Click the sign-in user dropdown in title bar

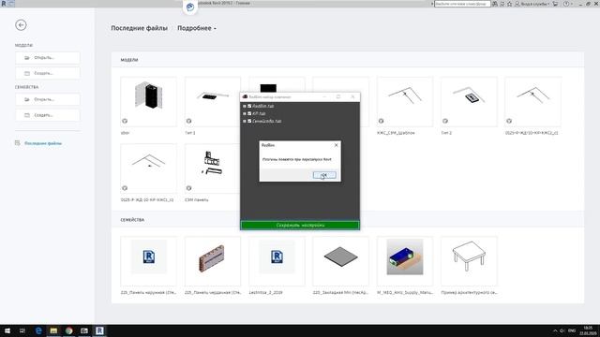(532, 4)
